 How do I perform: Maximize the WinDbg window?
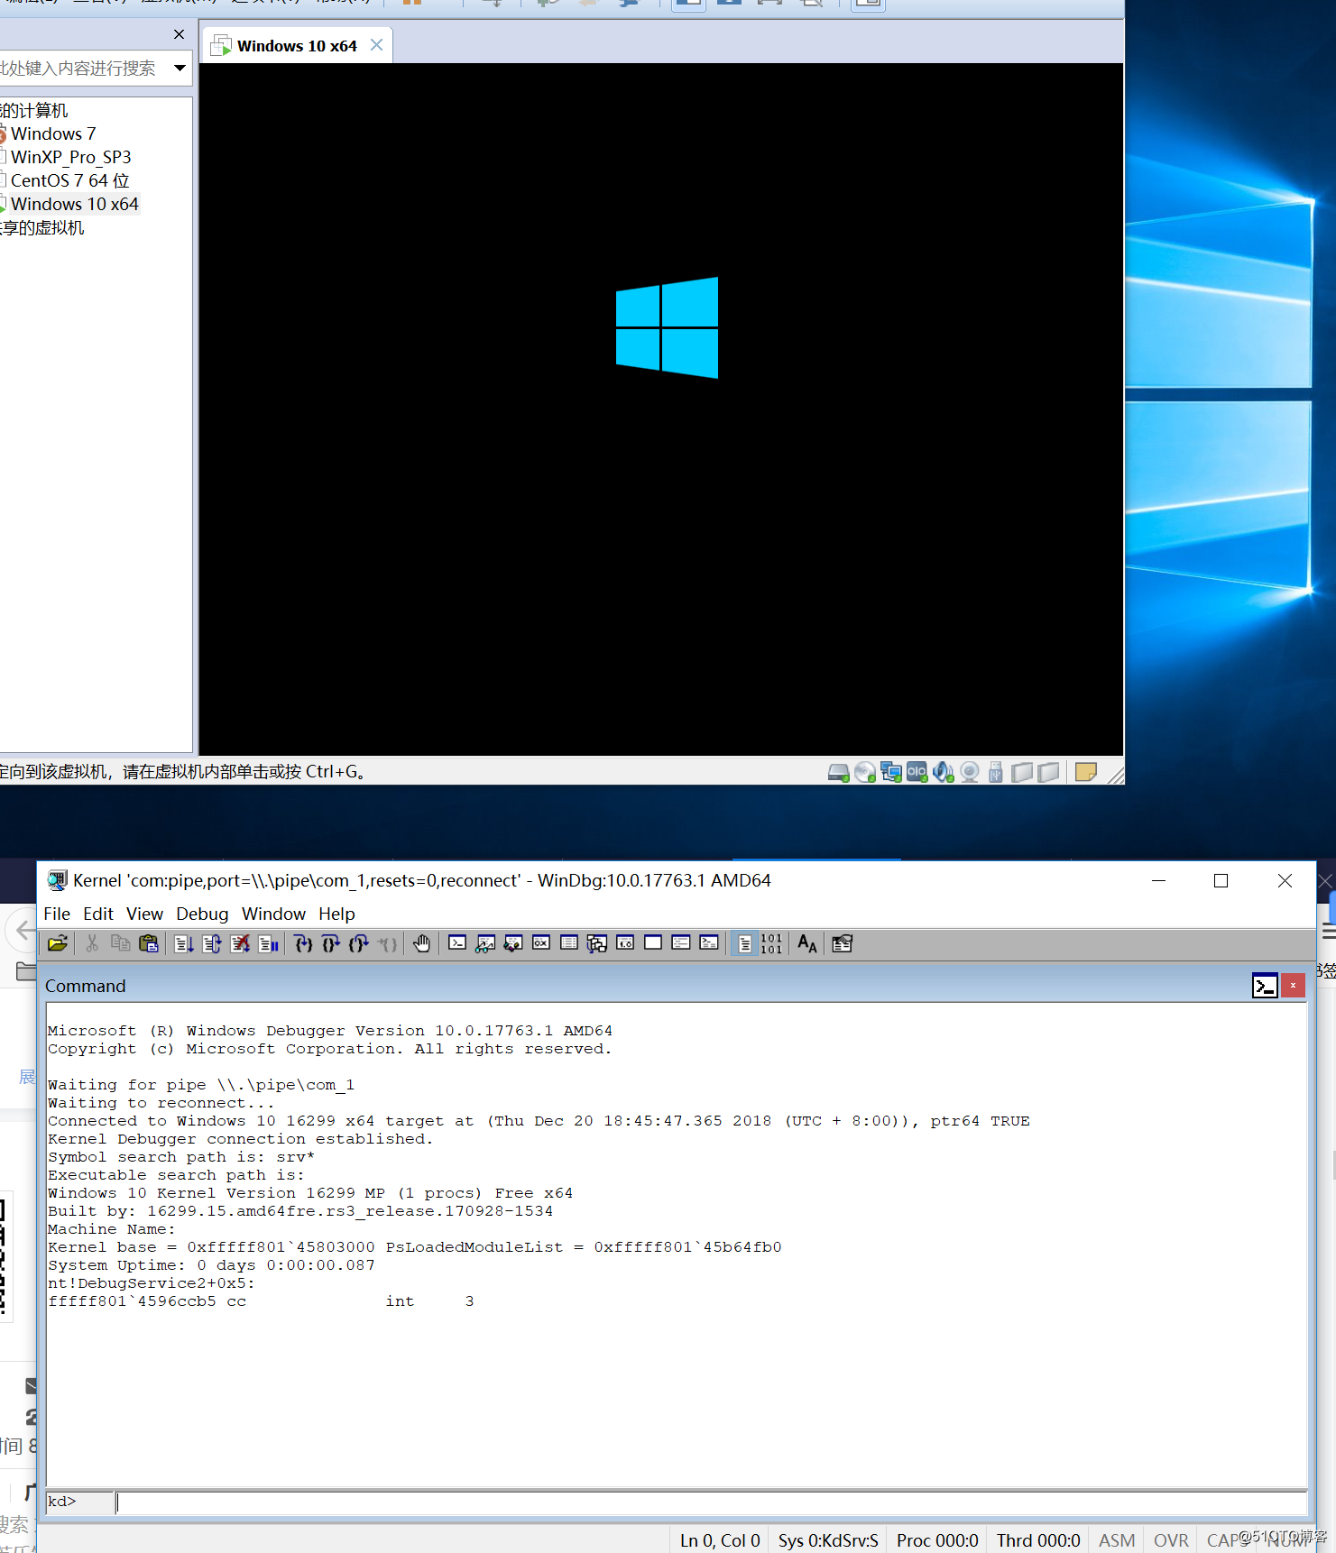[x=1221, y=880]
